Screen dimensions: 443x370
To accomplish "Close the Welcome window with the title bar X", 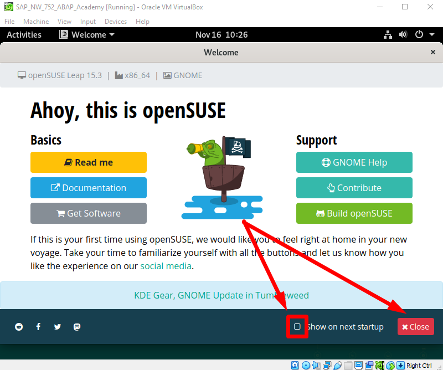I will tap(432, 52).
